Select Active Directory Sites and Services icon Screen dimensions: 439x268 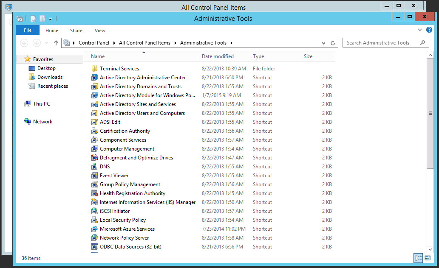[x=95, y=104]
